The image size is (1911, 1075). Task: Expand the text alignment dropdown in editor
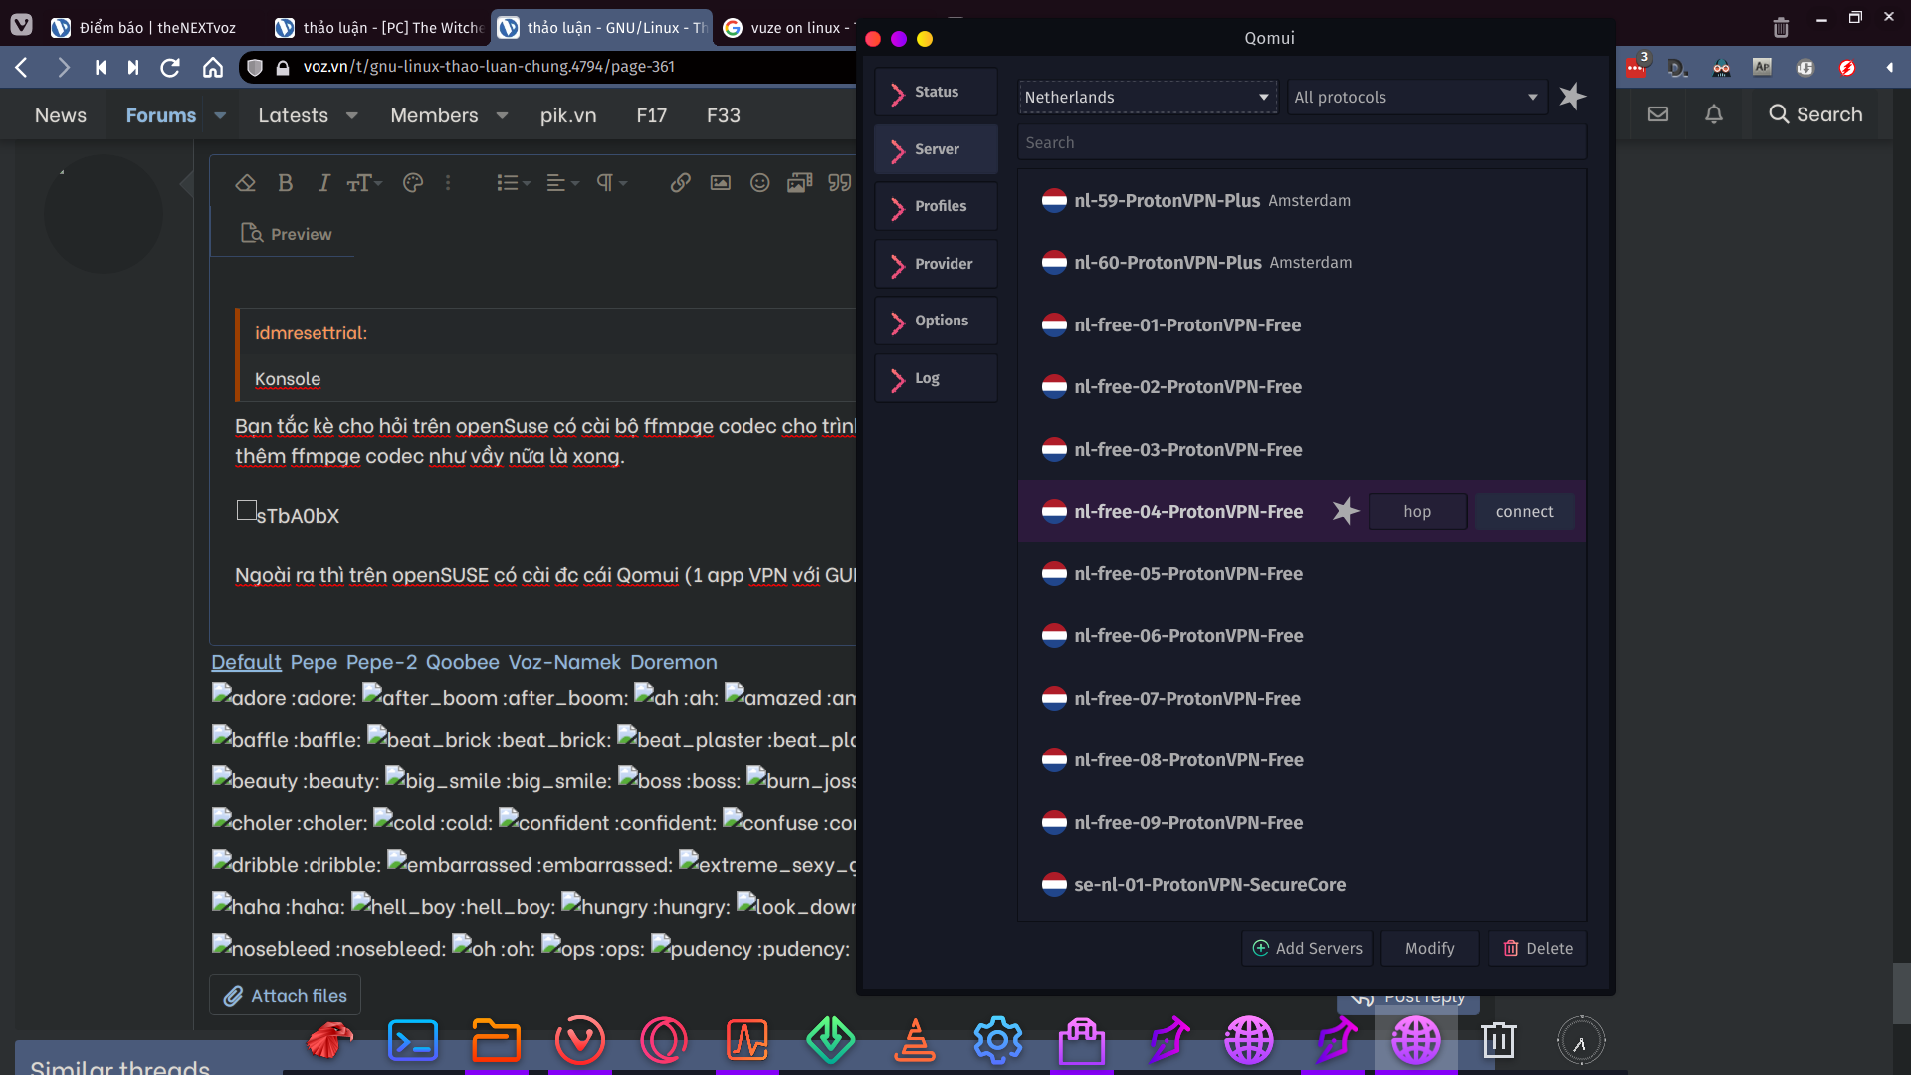coord(562,182)
